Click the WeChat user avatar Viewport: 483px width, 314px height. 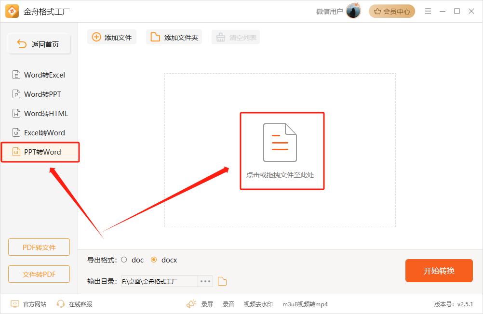pyautogui.click(x=353, y=11)
